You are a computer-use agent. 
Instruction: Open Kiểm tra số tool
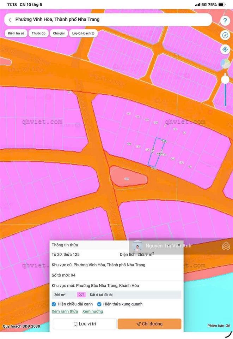click(16, 33)
